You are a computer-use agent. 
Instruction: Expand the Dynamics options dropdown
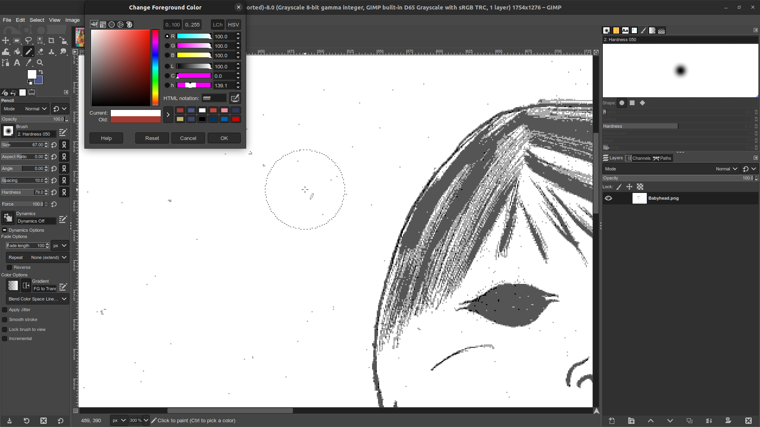(x=4, y=230)
